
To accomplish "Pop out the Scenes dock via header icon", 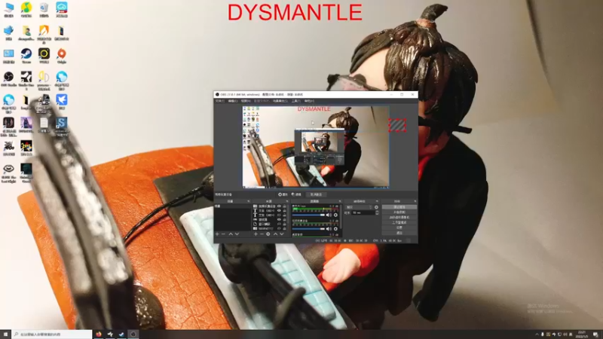I will pyautogui.click(x=249, y=201).
